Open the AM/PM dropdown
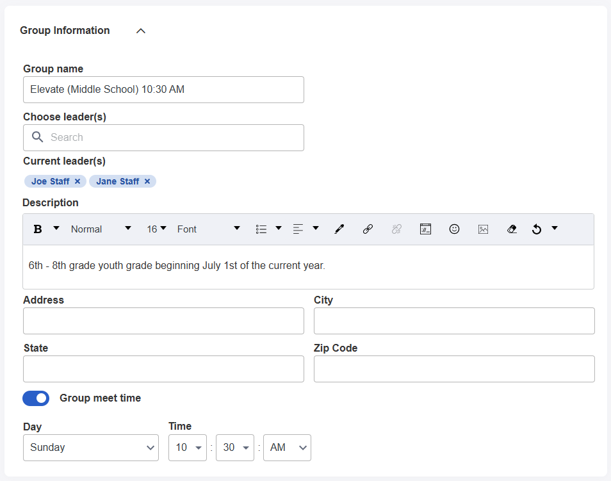This screenshot has width=611, height=481. coord(287,448)
